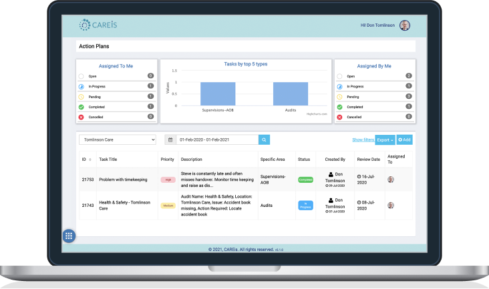This screenshot has width=489, height=289.
Task: Click the Completed status badge for task 21753
Action: [x=306, y=180]
